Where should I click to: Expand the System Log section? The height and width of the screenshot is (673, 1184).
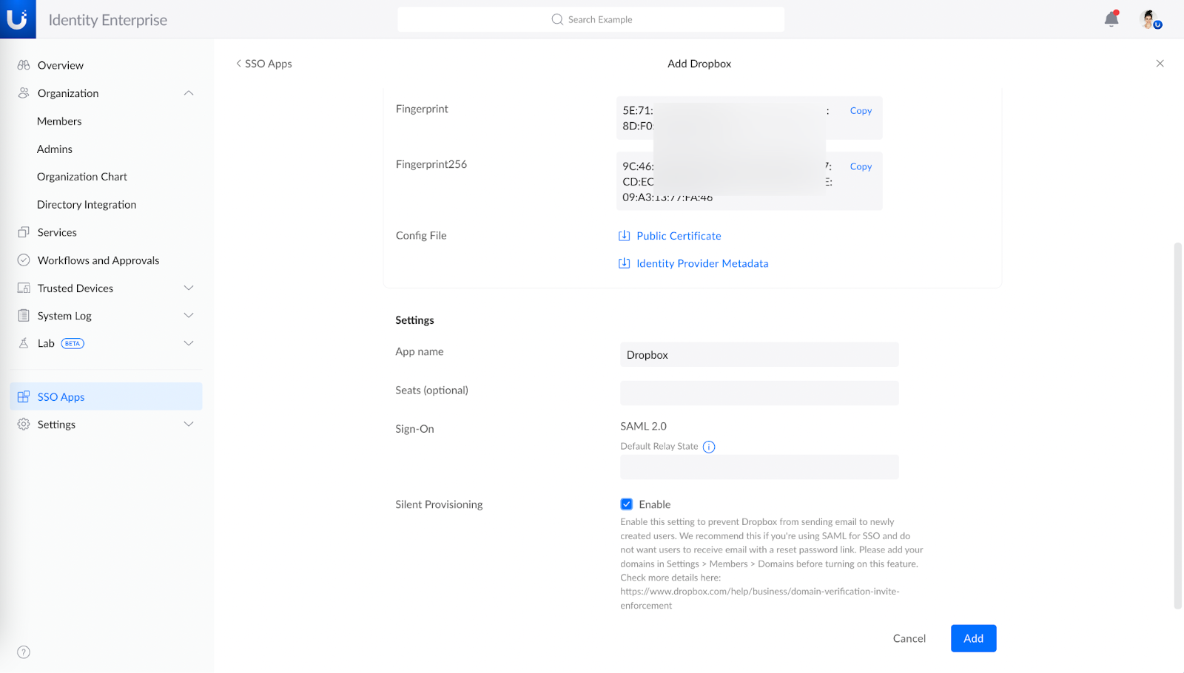(189, 316)
